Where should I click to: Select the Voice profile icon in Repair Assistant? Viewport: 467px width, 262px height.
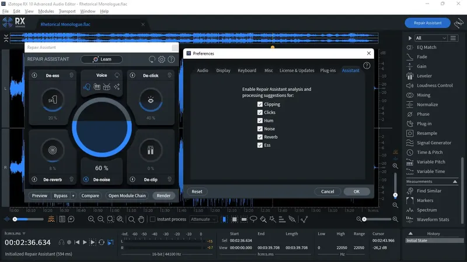tap(87, 87)
